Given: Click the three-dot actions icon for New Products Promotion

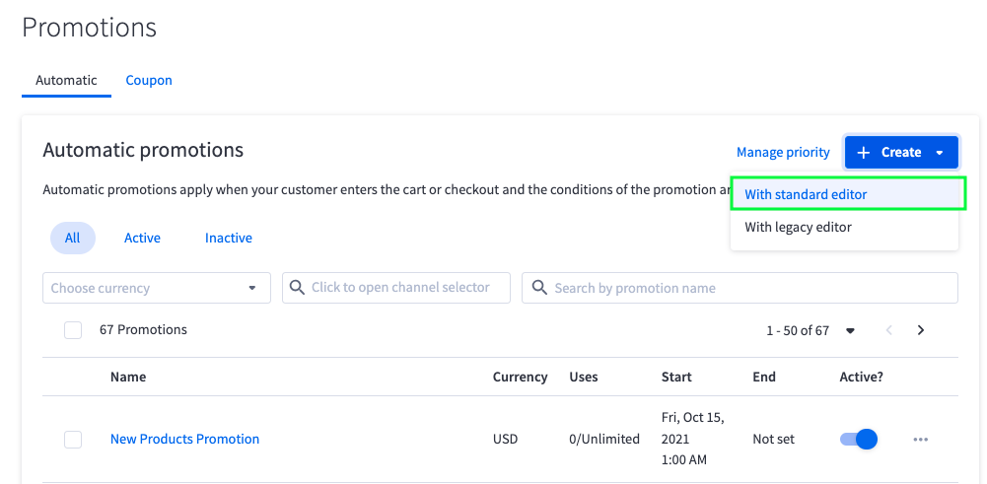Looking at the screenshot, I should (x=920, y=440).
